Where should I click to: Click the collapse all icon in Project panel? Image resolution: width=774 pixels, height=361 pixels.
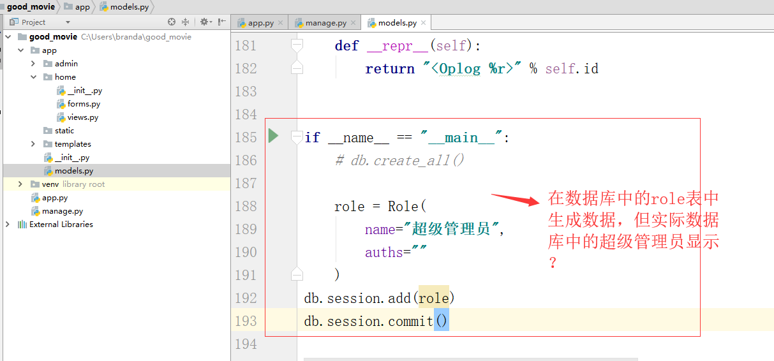[186, 22]
